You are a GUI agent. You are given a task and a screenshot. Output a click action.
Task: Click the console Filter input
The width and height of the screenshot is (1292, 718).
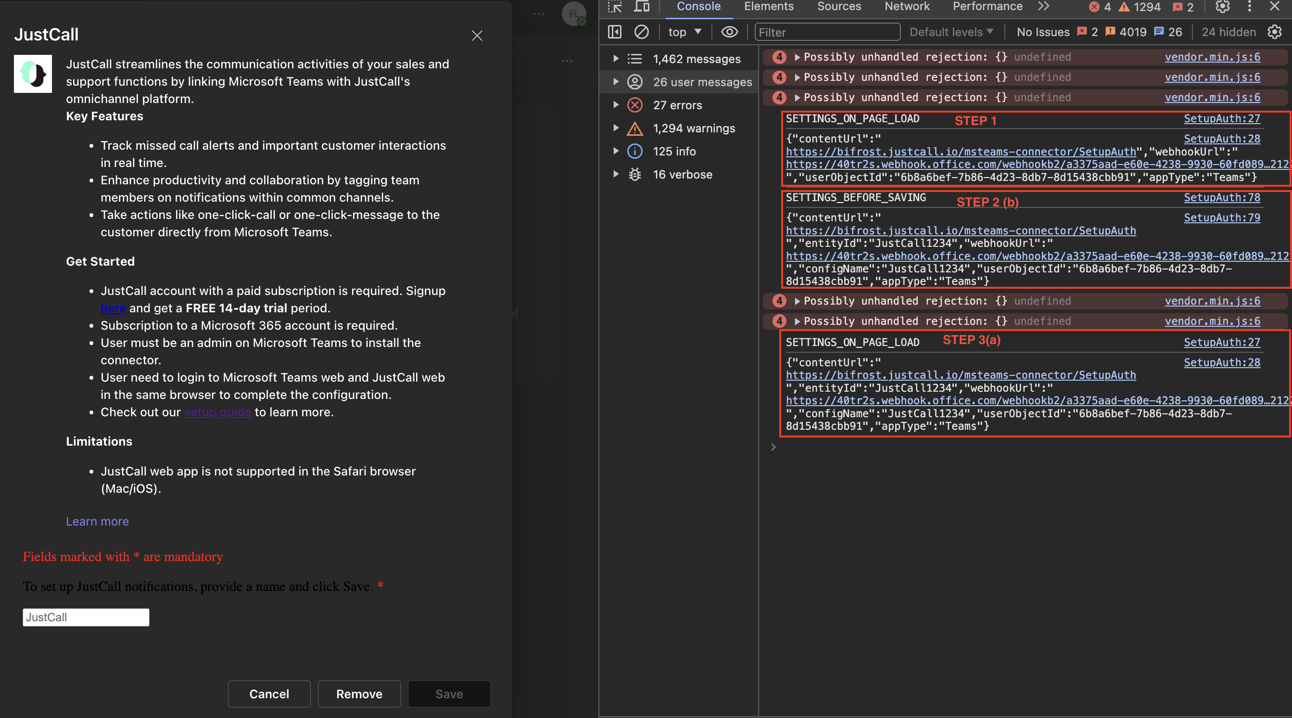pyautogui.click(x=827, y=32)
